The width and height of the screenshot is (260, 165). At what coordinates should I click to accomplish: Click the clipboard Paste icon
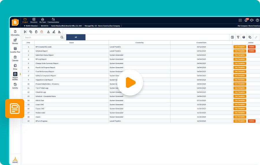tap(36, 32)
